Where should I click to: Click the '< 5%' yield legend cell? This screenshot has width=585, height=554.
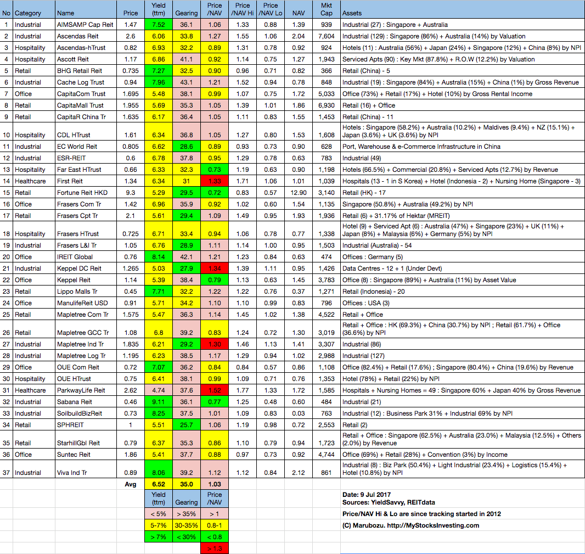click(x=159, y=514)
